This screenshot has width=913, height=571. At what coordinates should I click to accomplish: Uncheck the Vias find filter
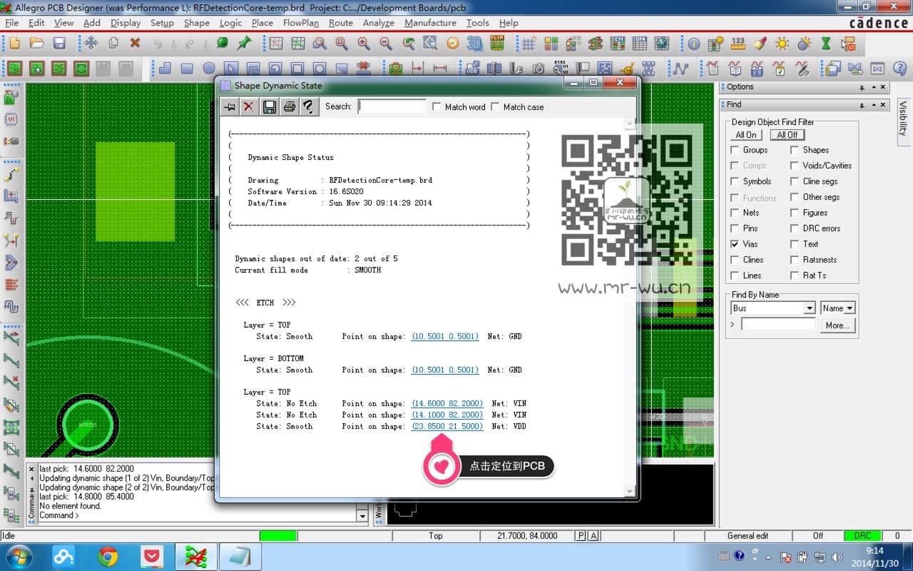(735, 244)
